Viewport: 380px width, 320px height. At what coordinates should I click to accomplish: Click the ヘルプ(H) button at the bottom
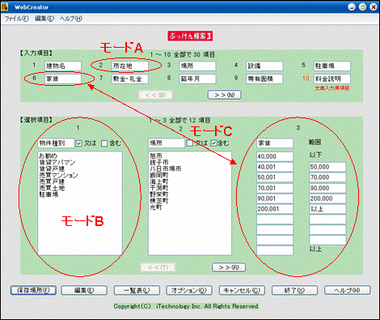pyautogui.click(x=348, y=290)
